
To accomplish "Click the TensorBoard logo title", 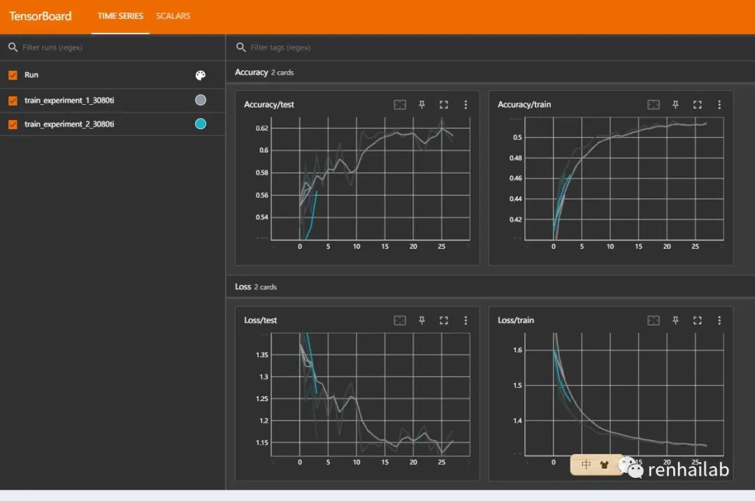I will 41,16.
